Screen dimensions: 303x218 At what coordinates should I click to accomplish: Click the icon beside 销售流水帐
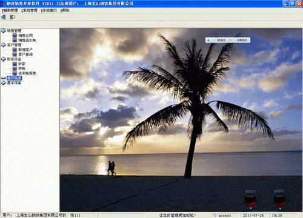15,40
